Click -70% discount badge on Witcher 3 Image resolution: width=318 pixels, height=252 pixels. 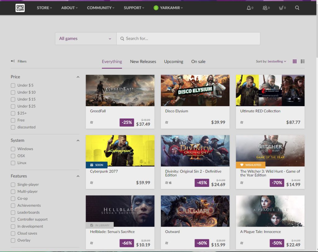(277, 183)
